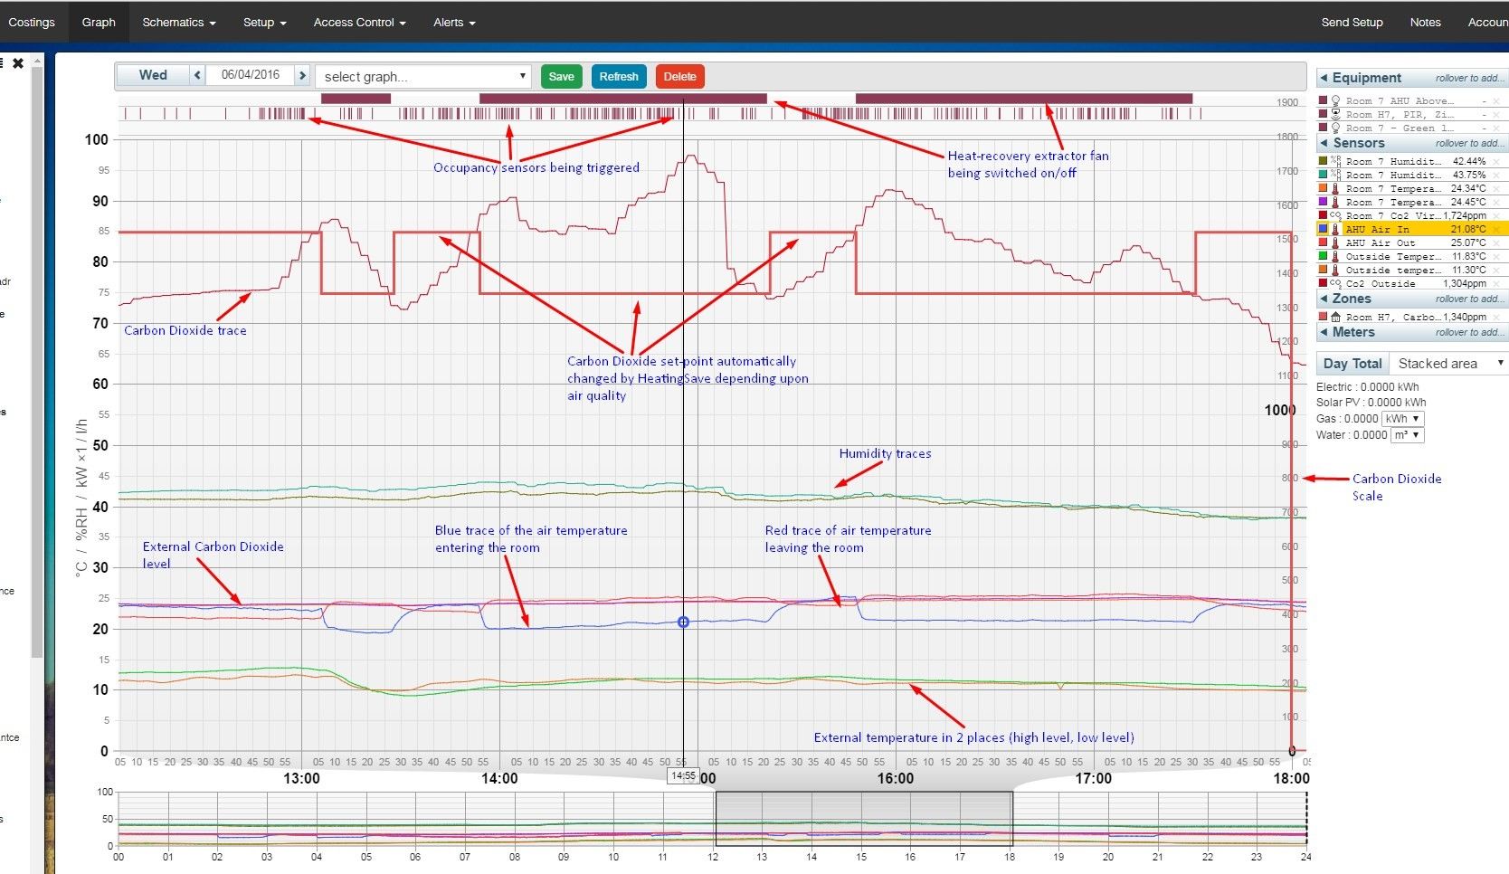Collapse the Equipment section

coord(1324,79)
